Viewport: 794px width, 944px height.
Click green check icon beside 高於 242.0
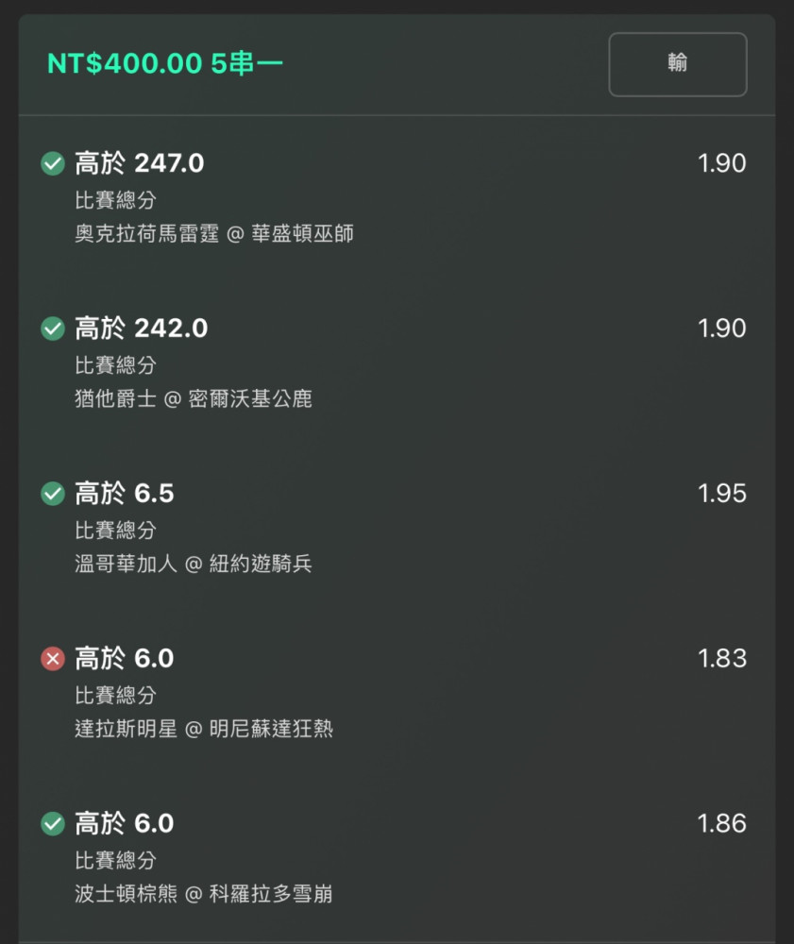click(x=53, y=329)
